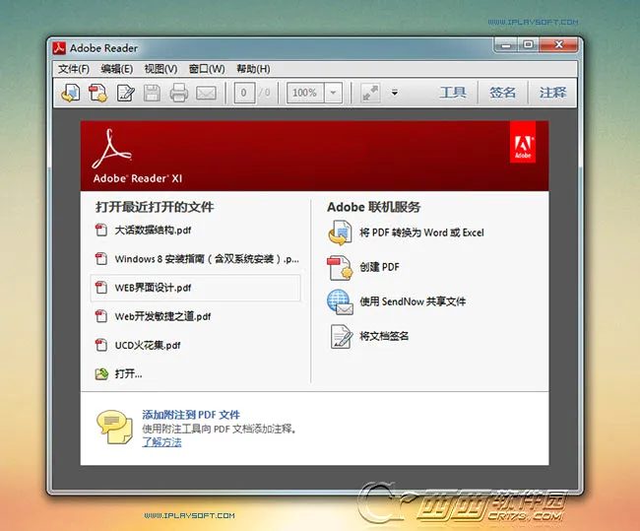Image resolution: width=640 pixels, height=531 pixels.
Task: Open recent file 大话数据结构.pdf
Action: click(x=153, y=231)
